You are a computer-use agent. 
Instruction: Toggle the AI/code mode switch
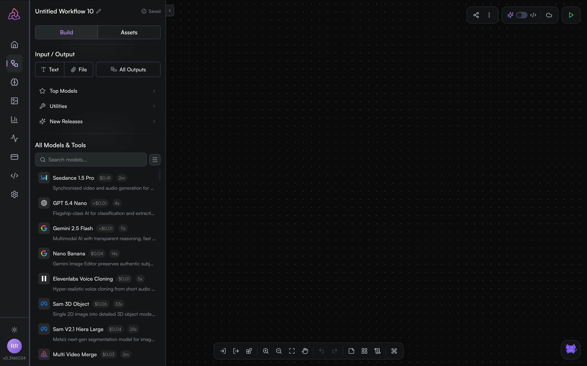pos(522,15)
